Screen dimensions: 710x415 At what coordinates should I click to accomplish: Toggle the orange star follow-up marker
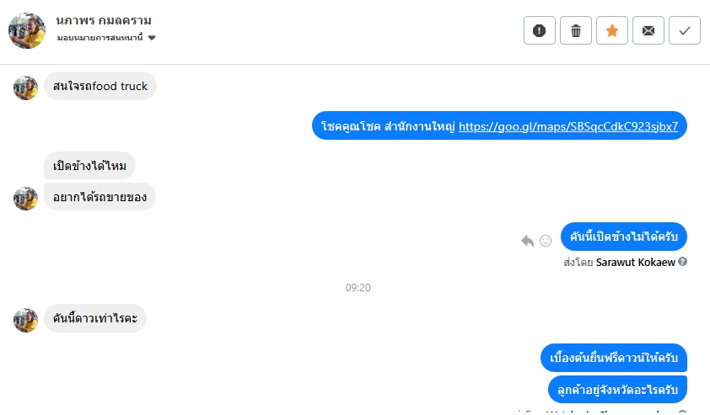[x=611, y=31]
